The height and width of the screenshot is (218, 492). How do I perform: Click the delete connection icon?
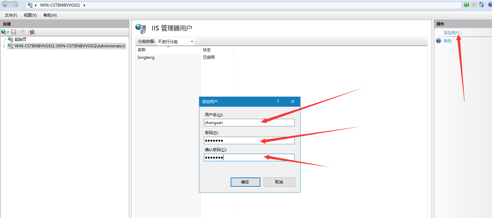(x=32, y=32)
